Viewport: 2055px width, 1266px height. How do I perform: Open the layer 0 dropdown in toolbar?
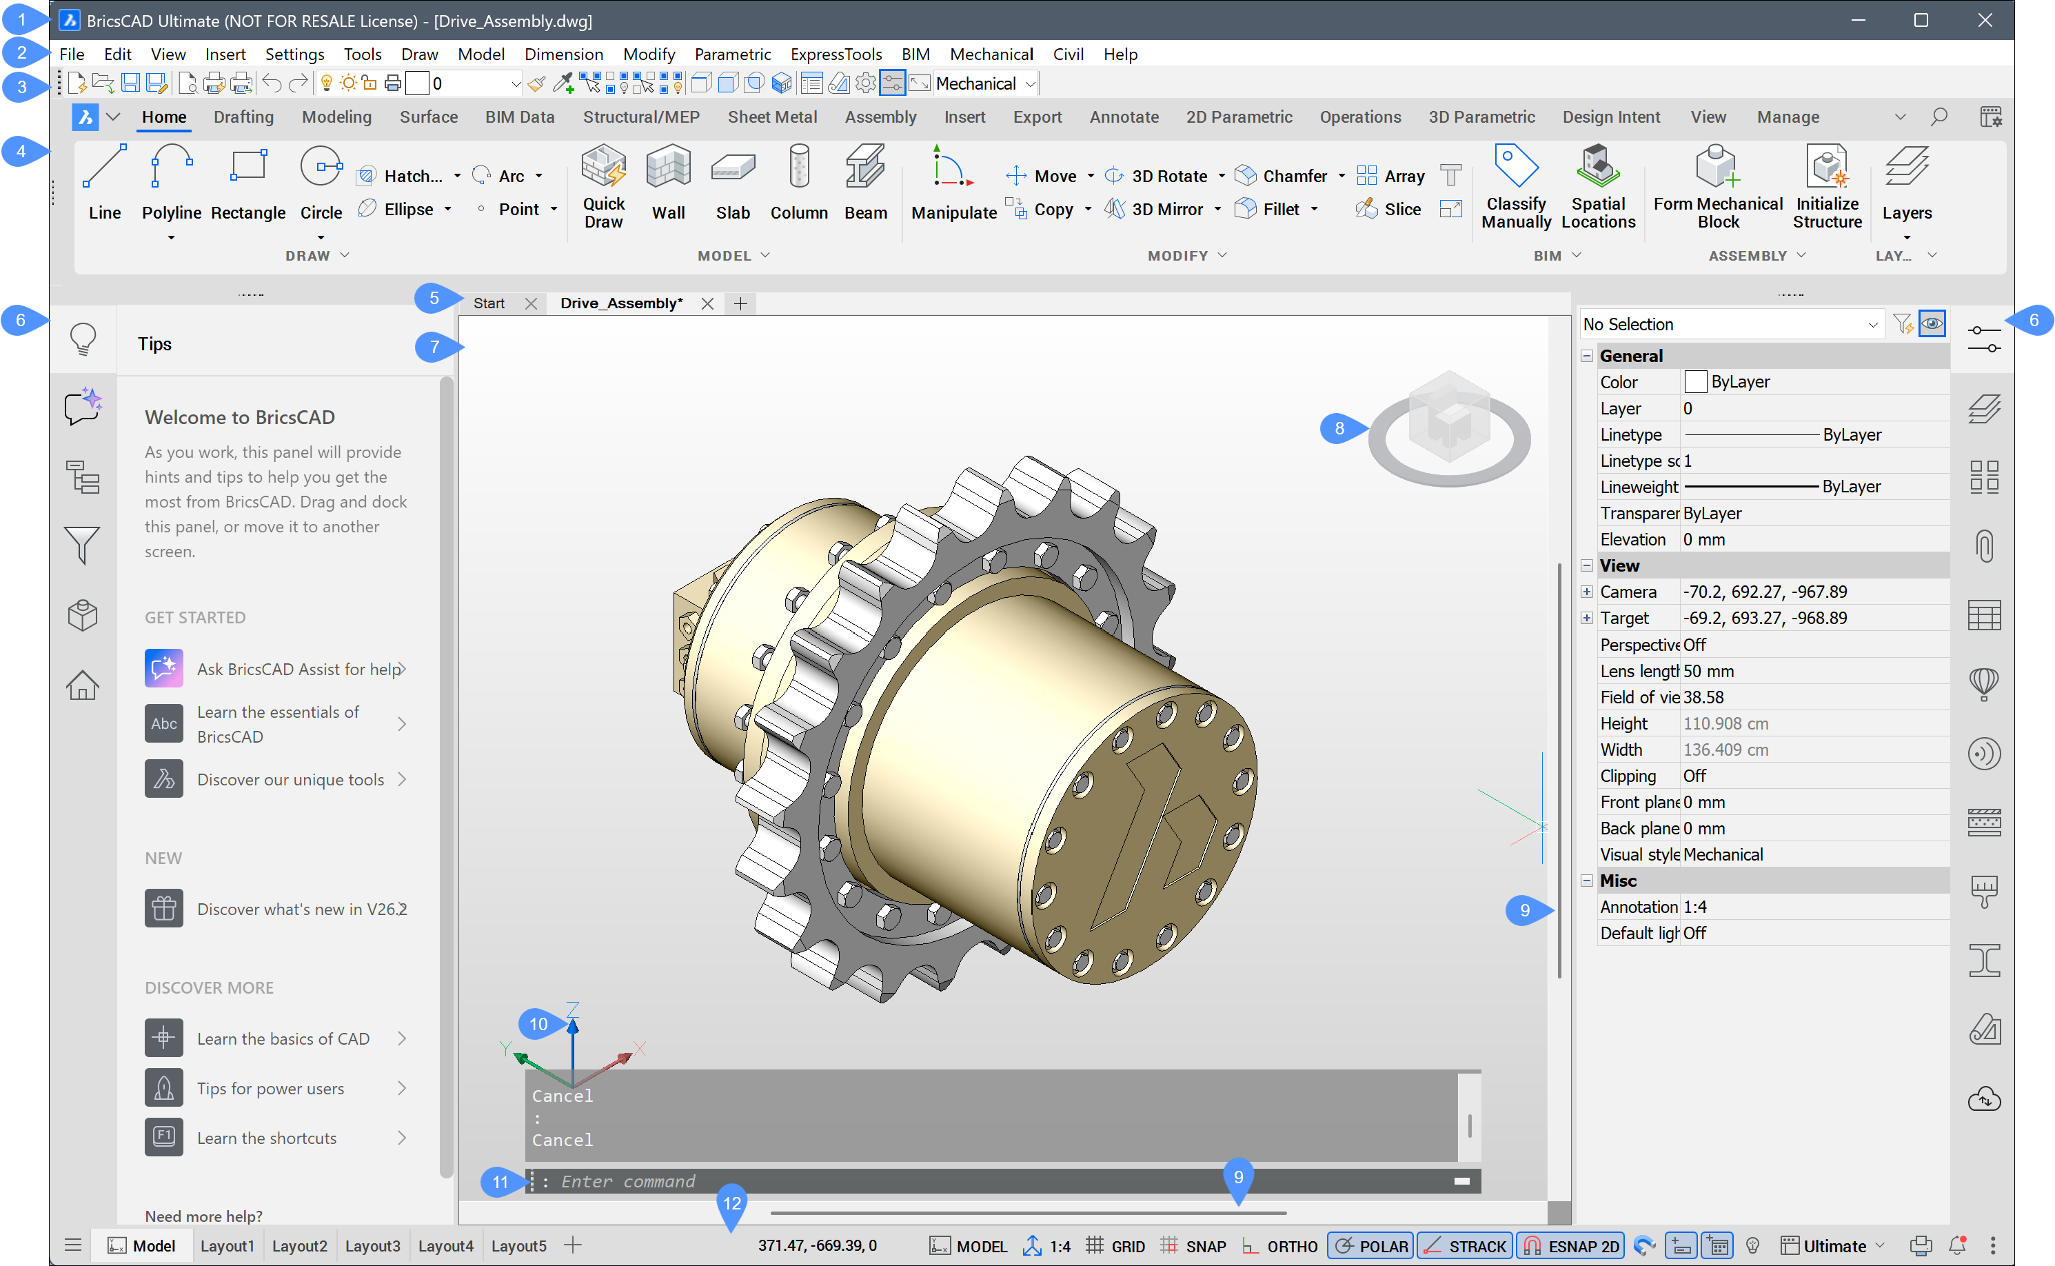[474, 83]
